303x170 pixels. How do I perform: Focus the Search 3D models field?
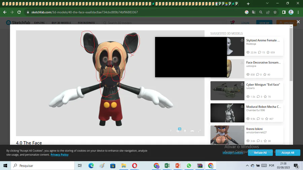point(164,23)
